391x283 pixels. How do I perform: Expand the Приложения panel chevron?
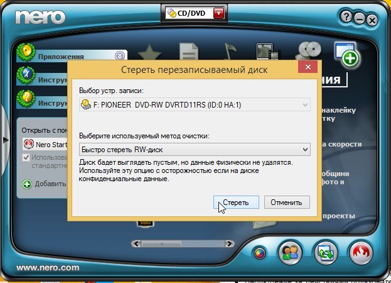[x=120, y=55]
